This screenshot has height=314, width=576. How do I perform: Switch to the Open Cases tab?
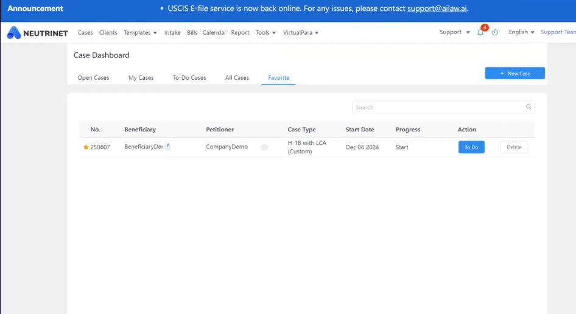pyautogui.click(x=94, y=78)
